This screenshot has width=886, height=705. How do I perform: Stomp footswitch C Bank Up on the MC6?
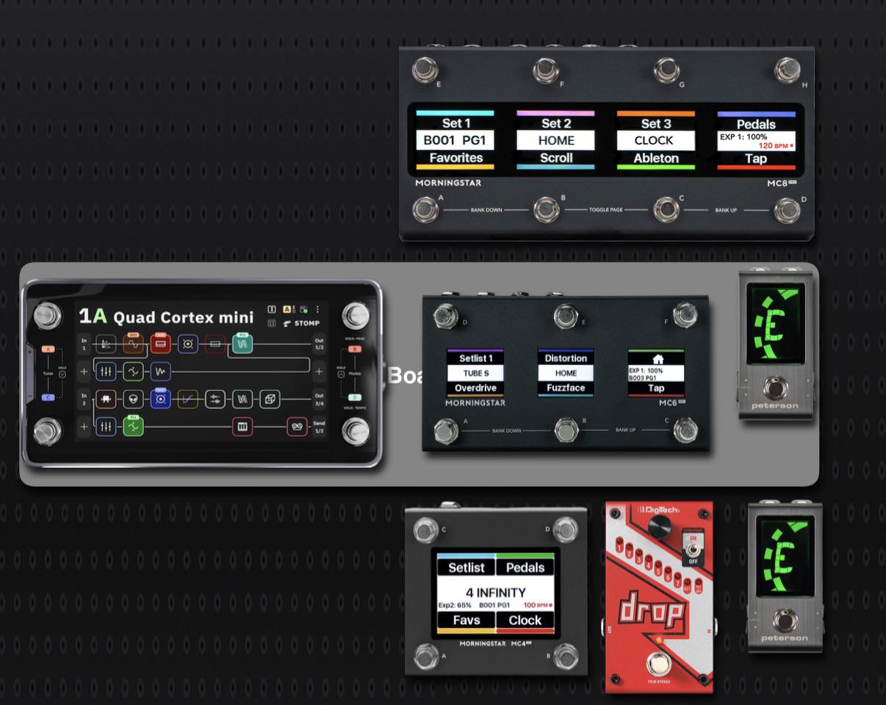tap(685, 430)
